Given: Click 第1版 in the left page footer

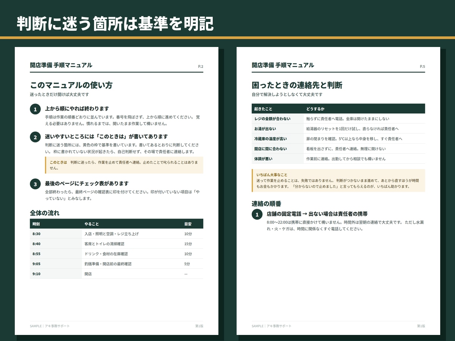Looking at the screenshot, I should (199, 326).
